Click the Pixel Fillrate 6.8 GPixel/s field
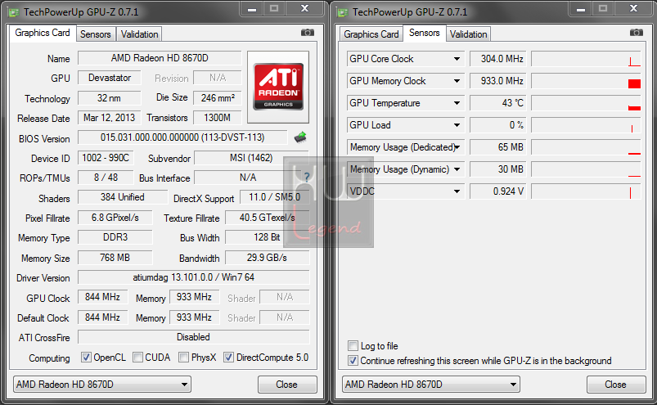This screenshot has width=657, height=405. pyautogui.click(x=115, y=218)
